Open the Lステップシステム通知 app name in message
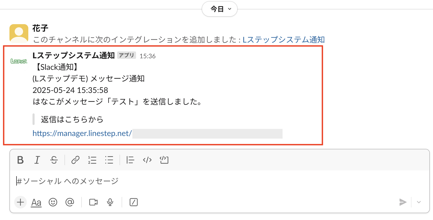 point(74,55)
